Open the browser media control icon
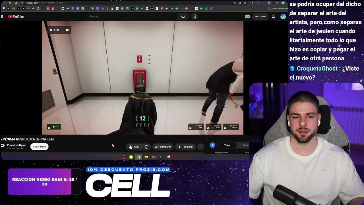 [x=277, y=3]
